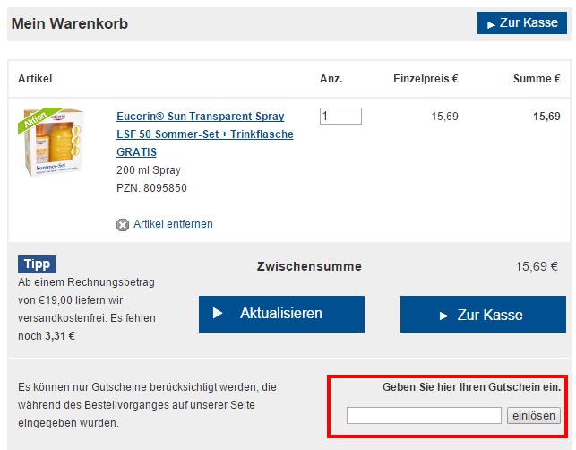The height and width of the screenshot is (450, 576).
Task: Click the Summe € column header
Action: pos(537,79)
